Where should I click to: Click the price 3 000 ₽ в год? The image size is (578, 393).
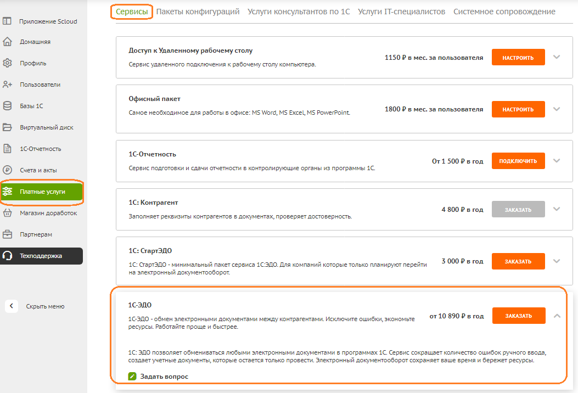pos(462,261)
